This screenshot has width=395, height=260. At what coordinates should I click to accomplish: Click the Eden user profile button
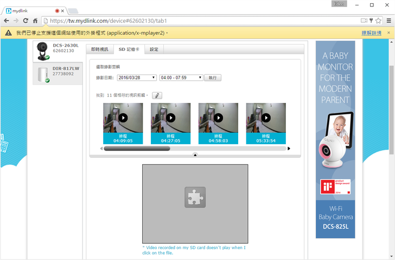[x=339, y=4]
